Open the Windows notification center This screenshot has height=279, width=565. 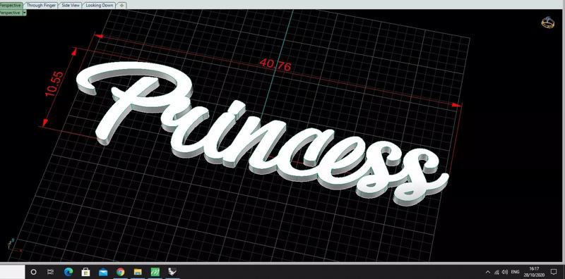coord(554,272)
